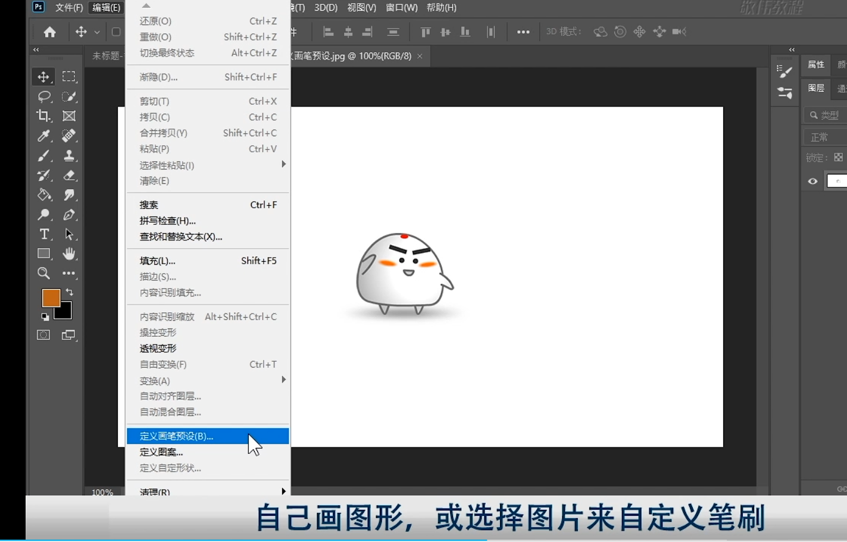
Task: Choose Define Brush Preset menu item
Action: pos(208,436)
